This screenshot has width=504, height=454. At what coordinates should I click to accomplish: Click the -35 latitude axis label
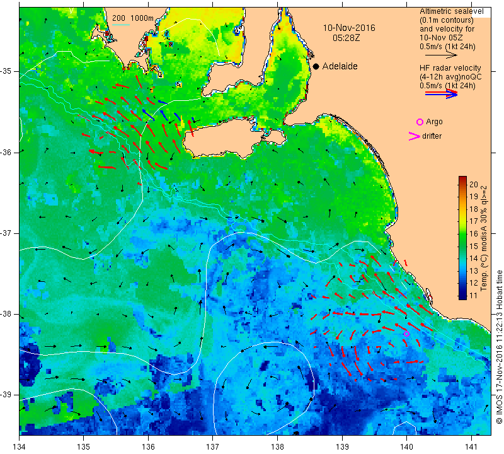point(7,71)
